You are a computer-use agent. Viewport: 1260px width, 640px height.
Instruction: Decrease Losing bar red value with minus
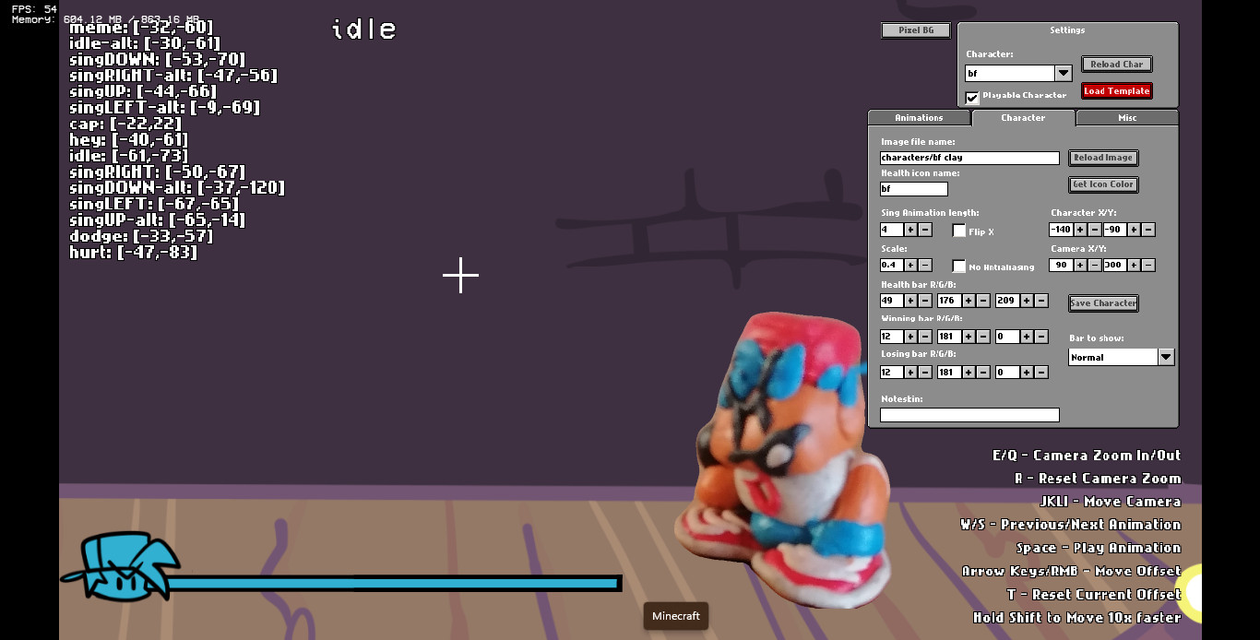(x=925, y=373)
